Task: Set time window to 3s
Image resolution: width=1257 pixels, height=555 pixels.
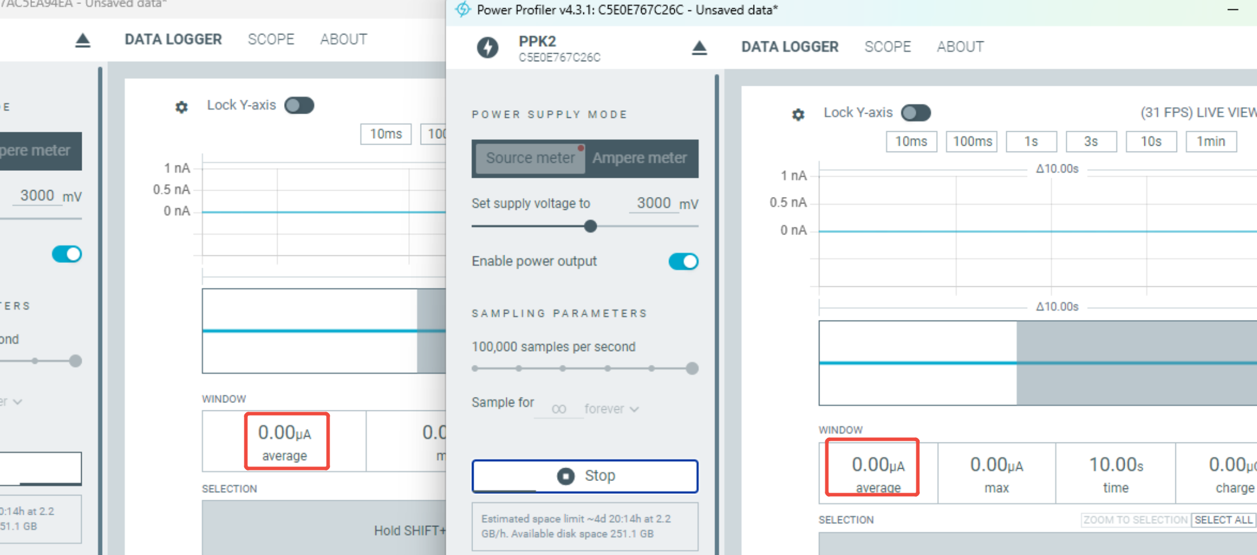Action: click(1091, 142)
